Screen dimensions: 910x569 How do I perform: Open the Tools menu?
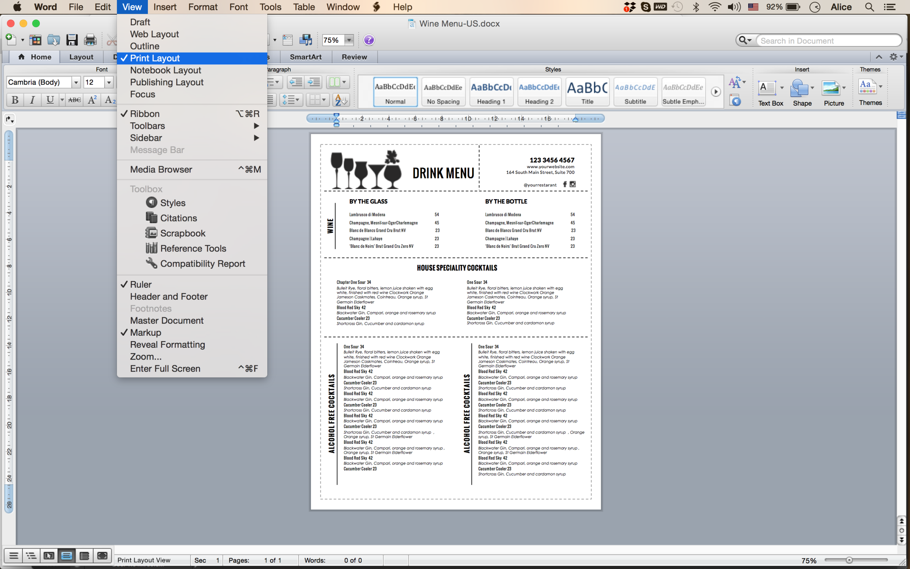[271, 7]
